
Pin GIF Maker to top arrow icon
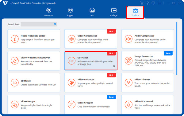click(x=114, y=67)
